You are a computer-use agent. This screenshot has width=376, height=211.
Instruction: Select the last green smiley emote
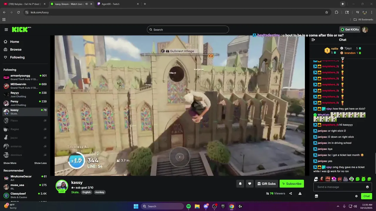point(369,179)
